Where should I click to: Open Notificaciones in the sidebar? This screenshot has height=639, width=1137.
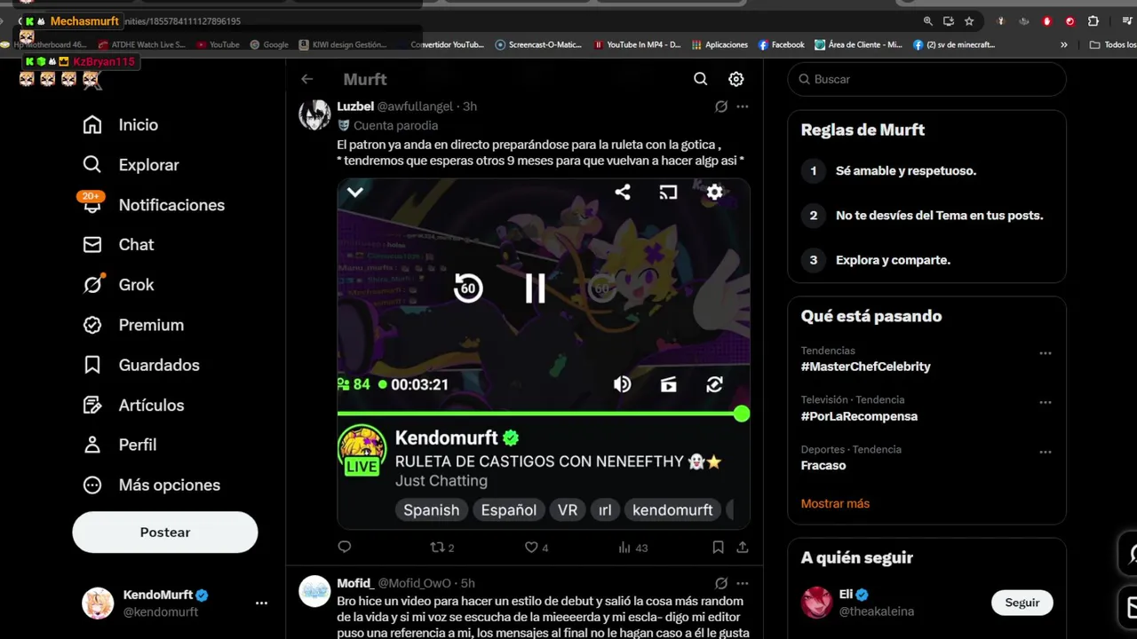(x=153, y=205)
